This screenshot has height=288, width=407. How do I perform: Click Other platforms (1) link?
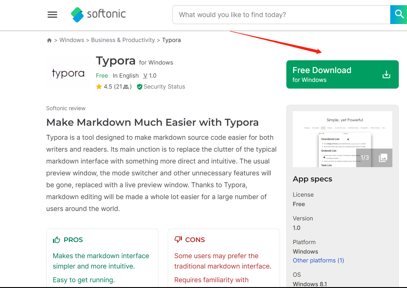tap(318, 260)
